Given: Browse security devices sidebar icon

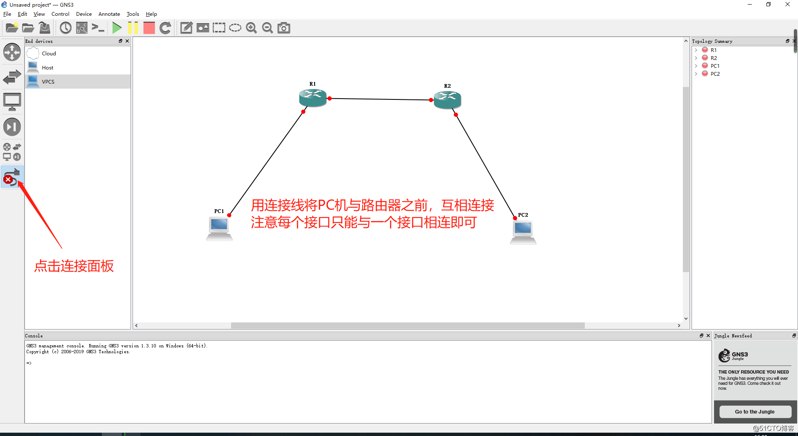Looking at the screenshot, I should click(12, 127).
